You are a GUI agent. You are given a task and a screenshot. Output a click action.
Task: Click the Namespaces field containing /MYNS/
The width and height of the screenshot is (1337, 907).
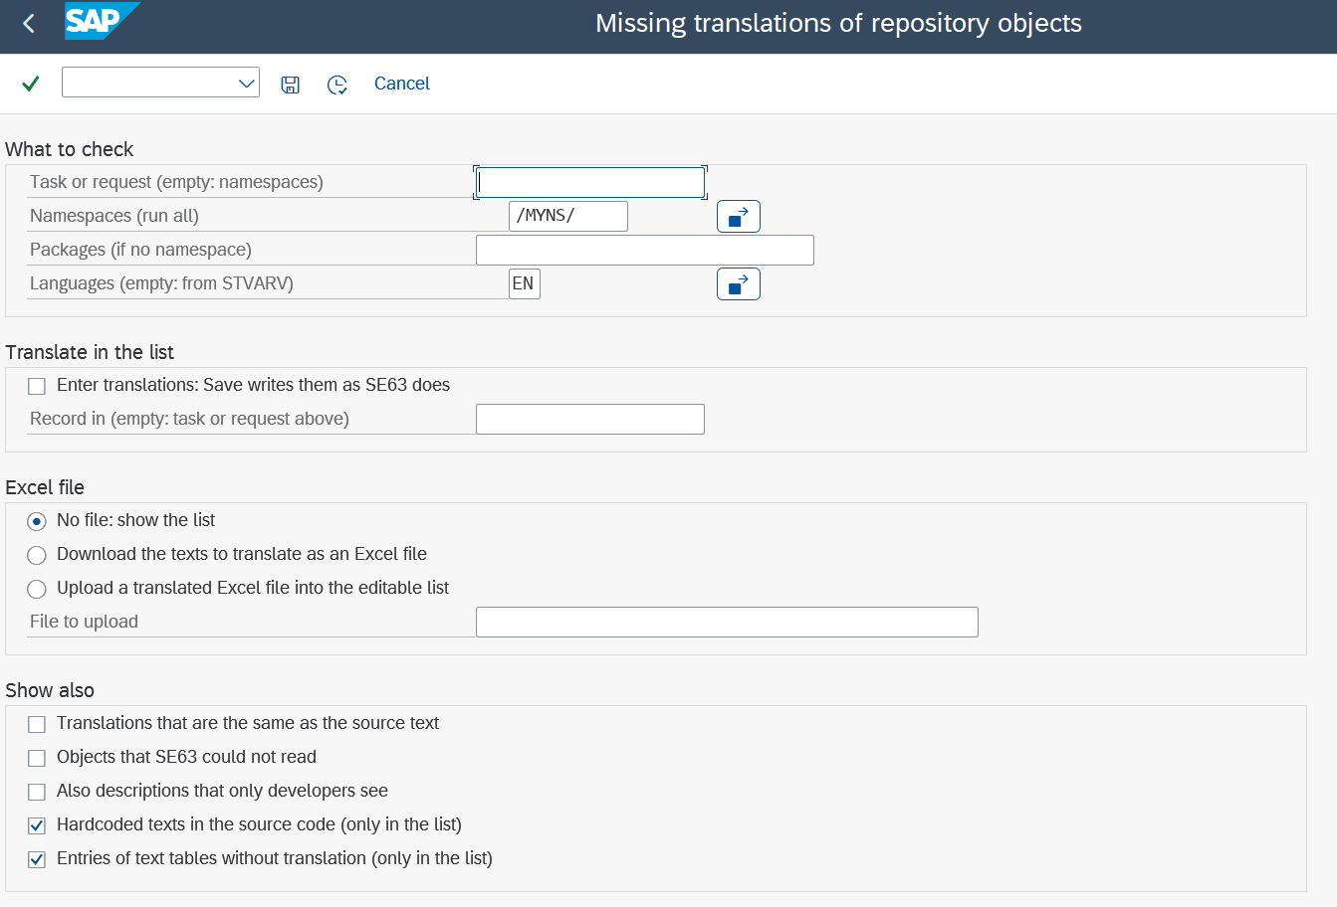[568, 216]
